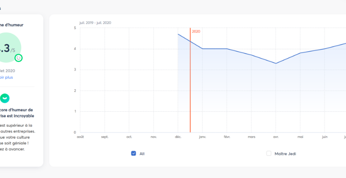346x178 pixels.
Task: Click the 2020 marker label
Action: click(196, 32)
